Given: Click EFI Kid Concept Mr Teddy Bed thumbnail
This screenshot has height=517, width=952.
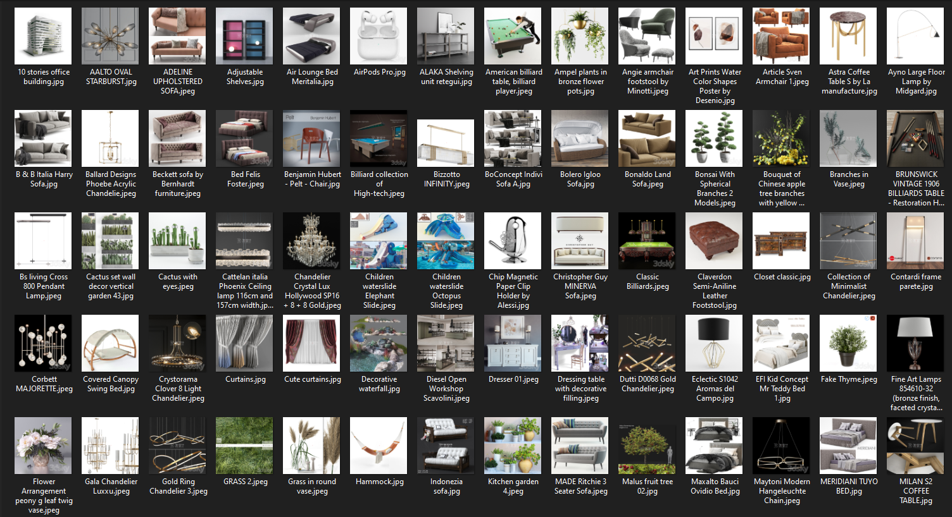Looking at the screenshot, I should click(x=782, y=343).
